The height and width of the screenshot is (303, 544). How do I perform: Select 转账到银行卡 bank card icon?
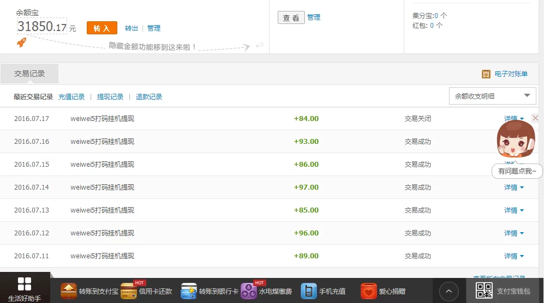tap(189, 291)
